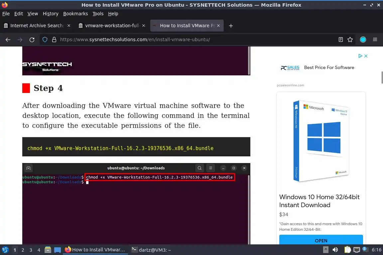Open the network status tray icon
This screenshot has height=255, width=383.
click(x=357, y=250)
